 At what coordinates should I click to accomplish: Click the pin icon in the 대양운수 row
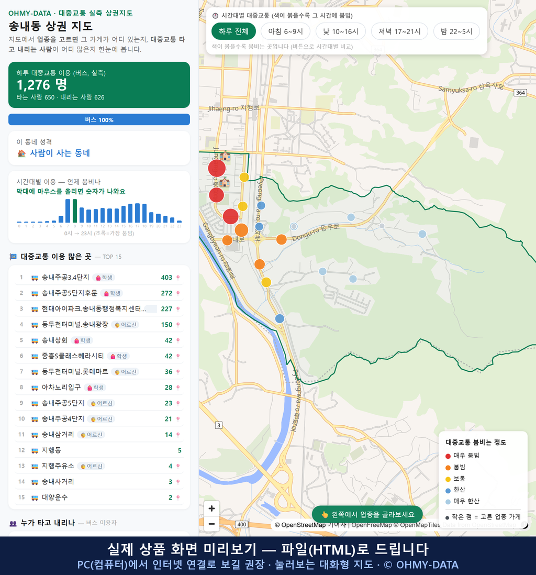tap(178, 497)
